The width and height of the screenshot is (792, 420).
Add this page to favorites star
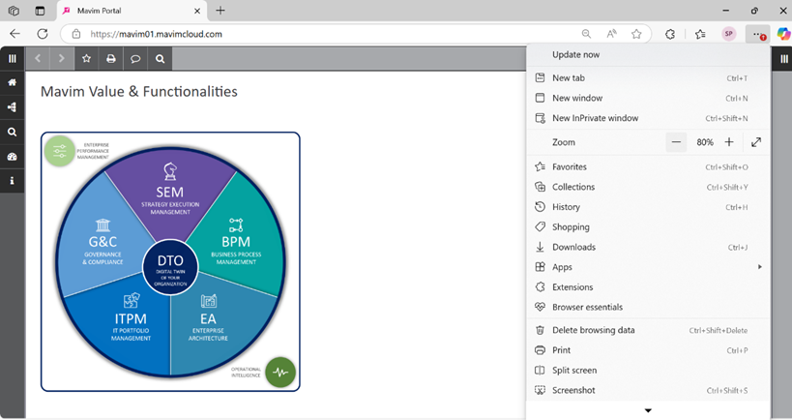pyautogui.click(x=636, y=34)
